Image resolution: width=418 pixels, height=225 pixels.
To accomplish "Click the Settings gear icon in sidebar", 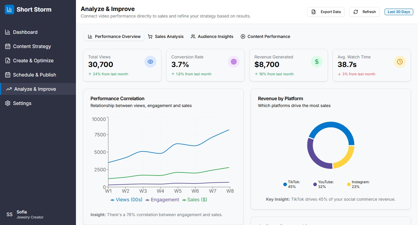I will coord(8,103).
